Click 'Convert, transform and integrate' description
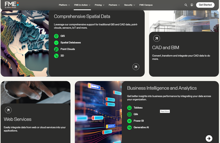220x143 pixels. (181, 57)
